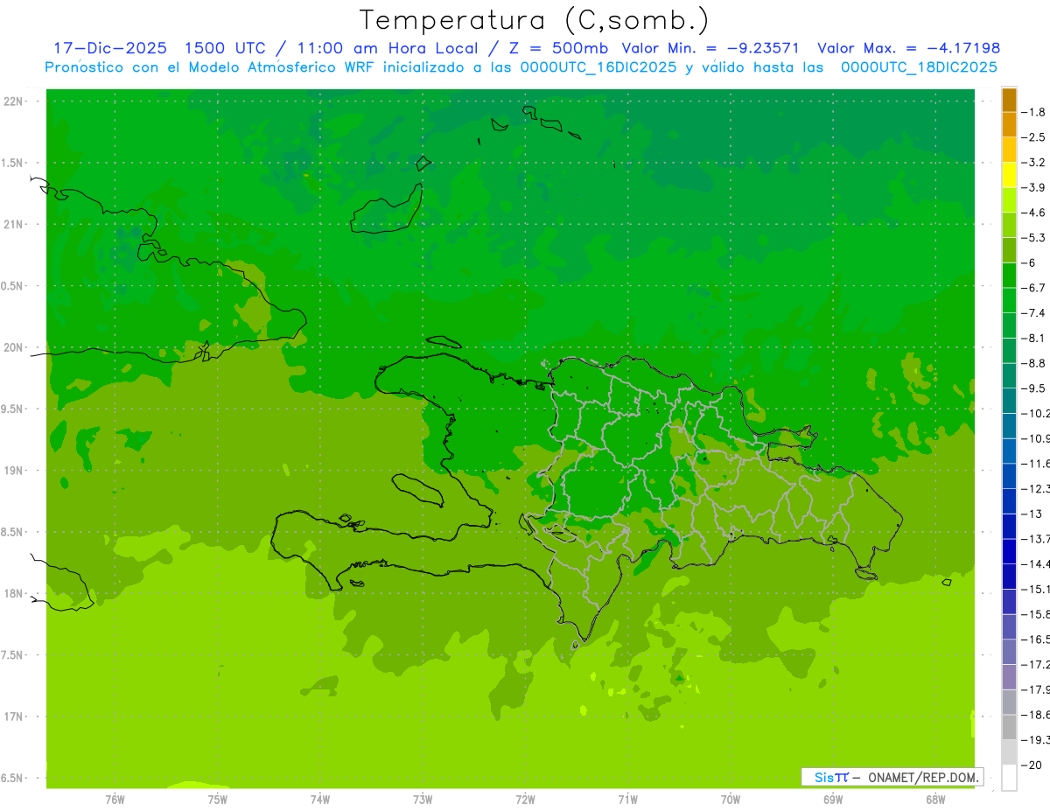Click the '-6.7' color scale value
This screenshot has width=1050, height=811.
(1034, 288)
